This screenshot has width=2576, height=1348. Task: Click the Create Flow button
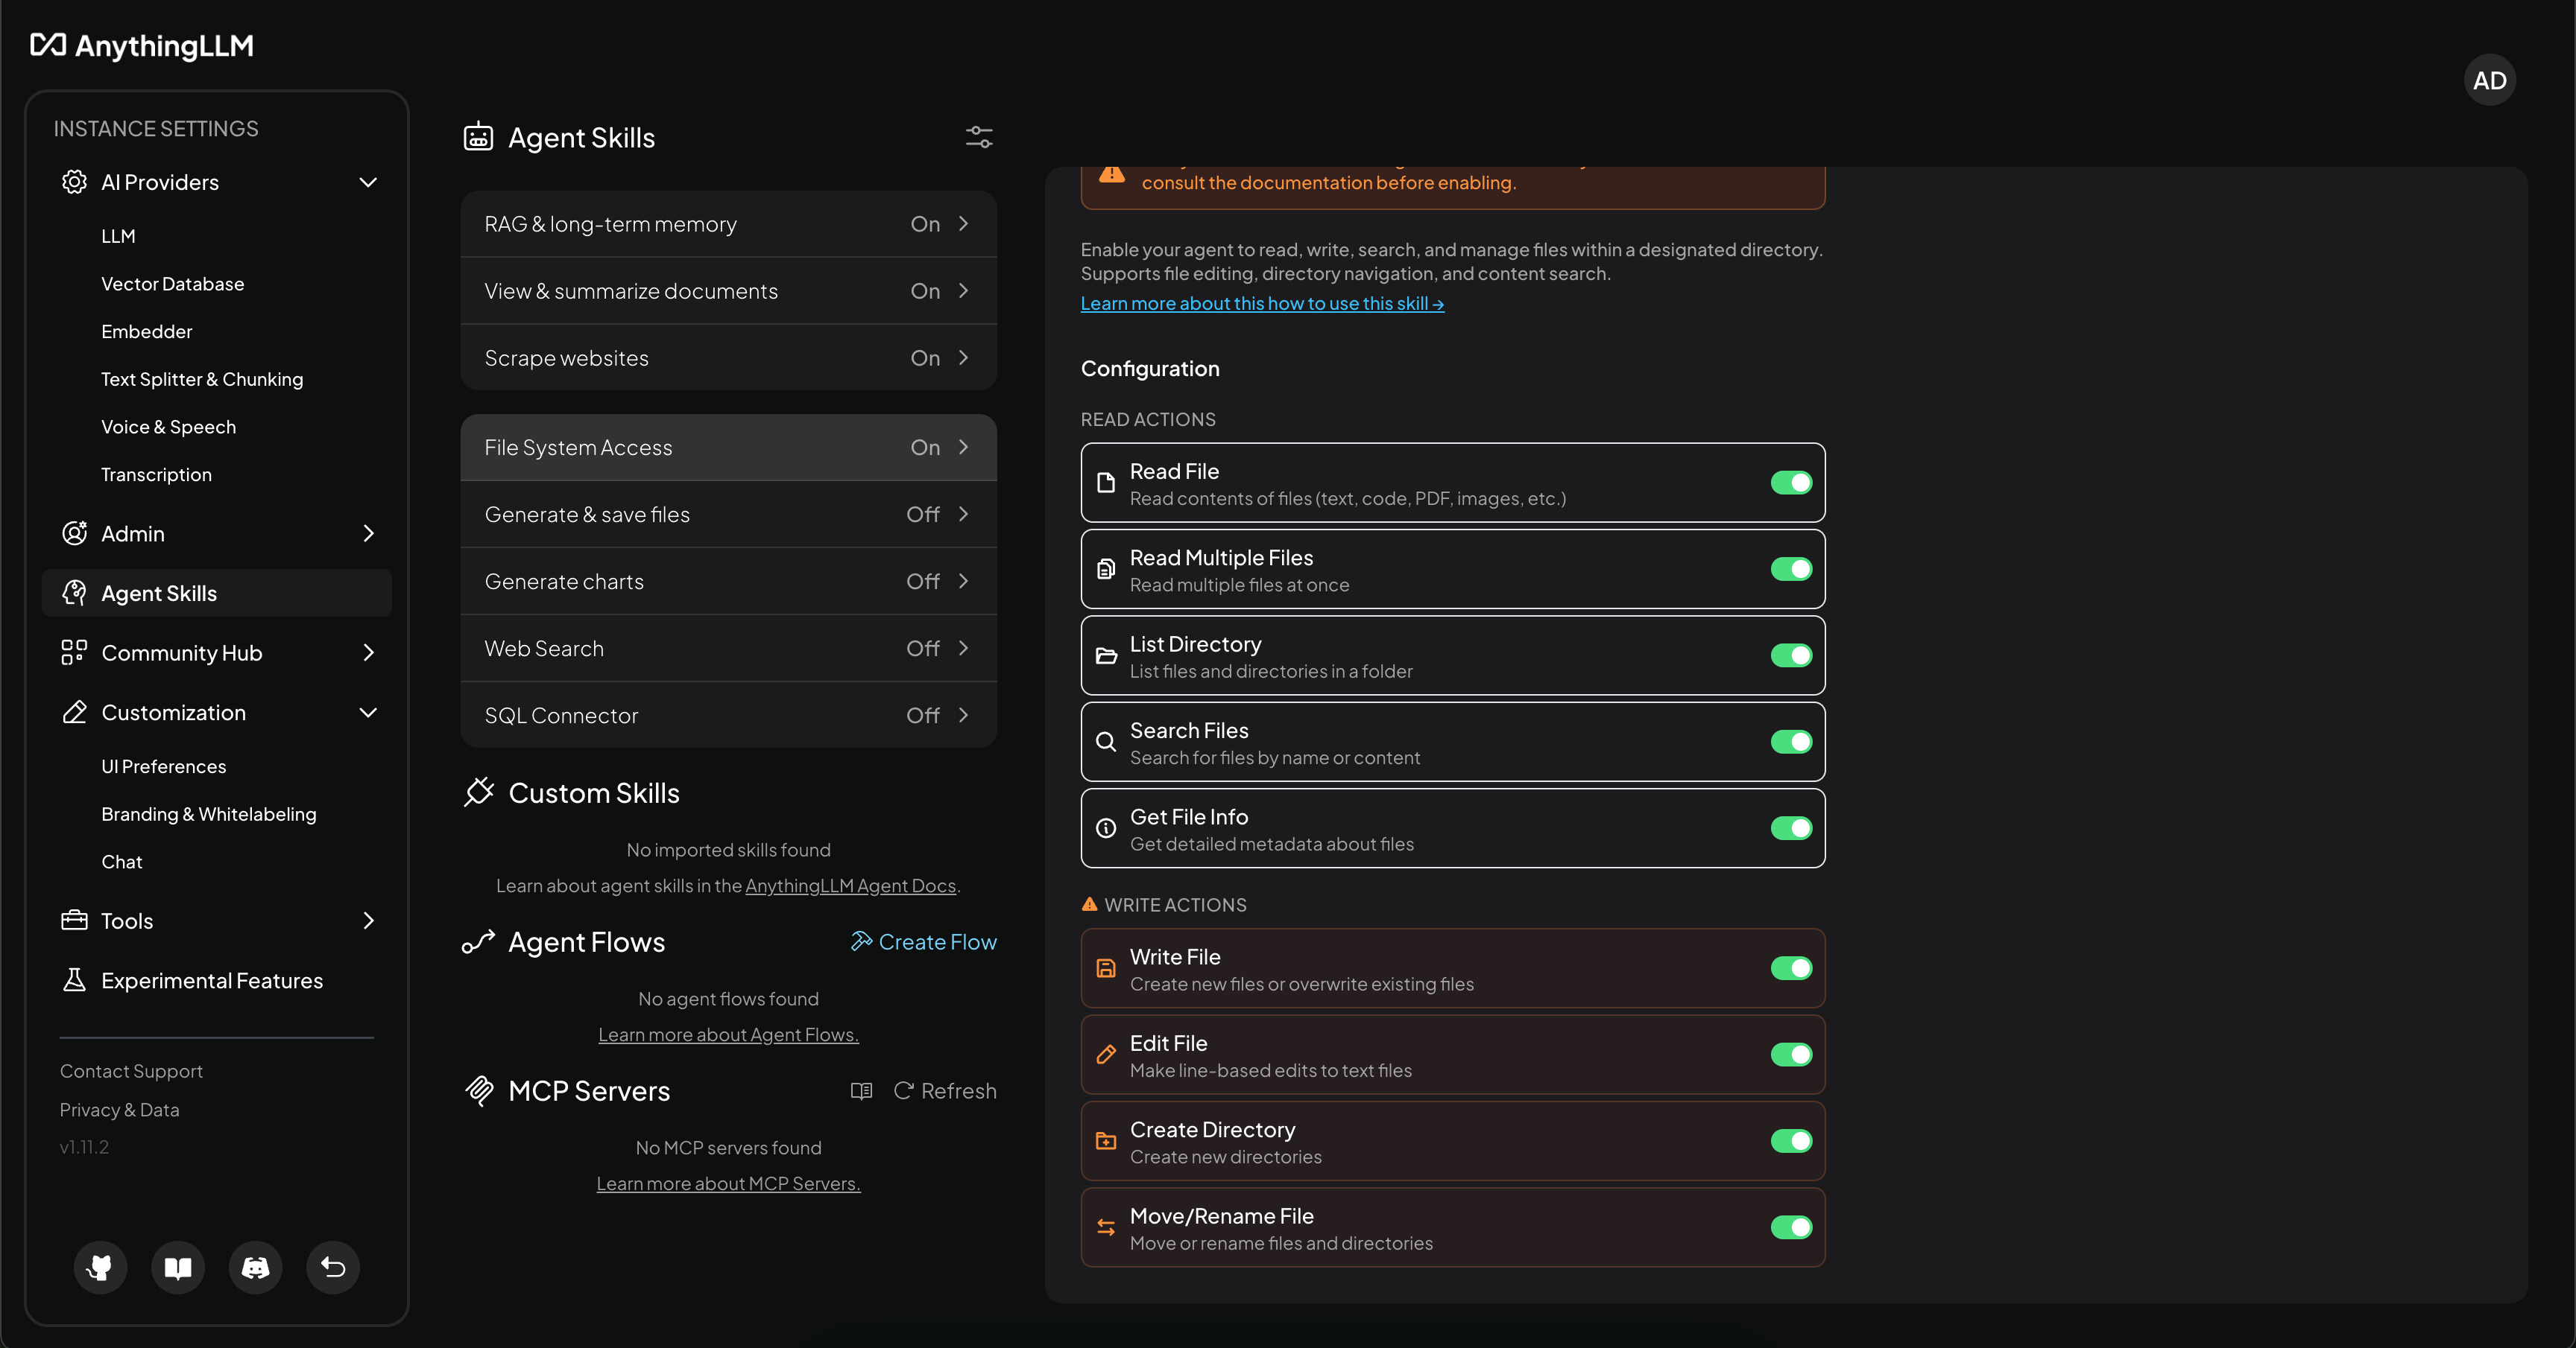point(924,941)
